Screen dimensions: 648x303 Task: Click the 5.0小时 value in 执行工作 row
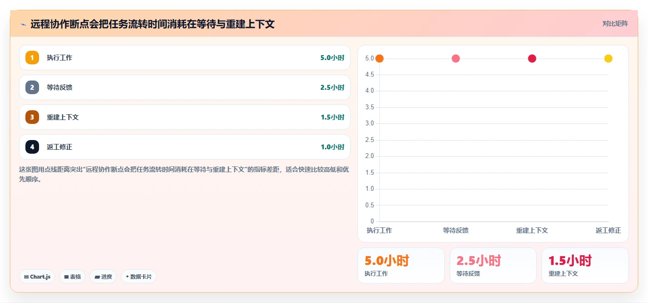[x=332, y=58]
